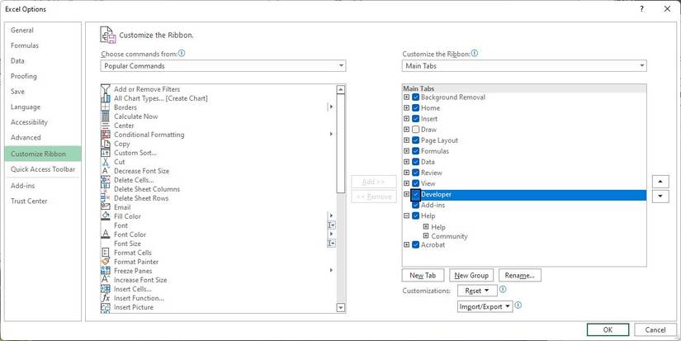Click the Conditional Formatting icon
Screen dimensions: 681x341
[x=106, y=135]
